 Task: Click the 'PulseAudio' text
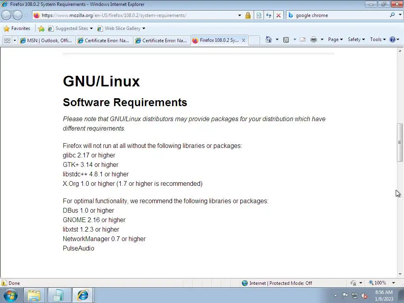tap(79, 248)
